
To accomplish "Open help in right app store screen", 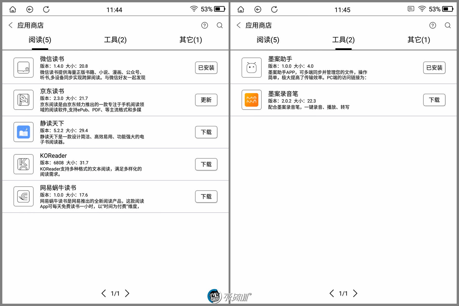I will click(433, 25).
